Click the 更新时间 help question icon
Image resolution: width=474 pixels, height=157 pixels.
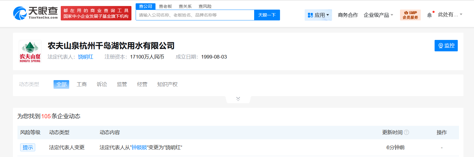coord(406,132)
